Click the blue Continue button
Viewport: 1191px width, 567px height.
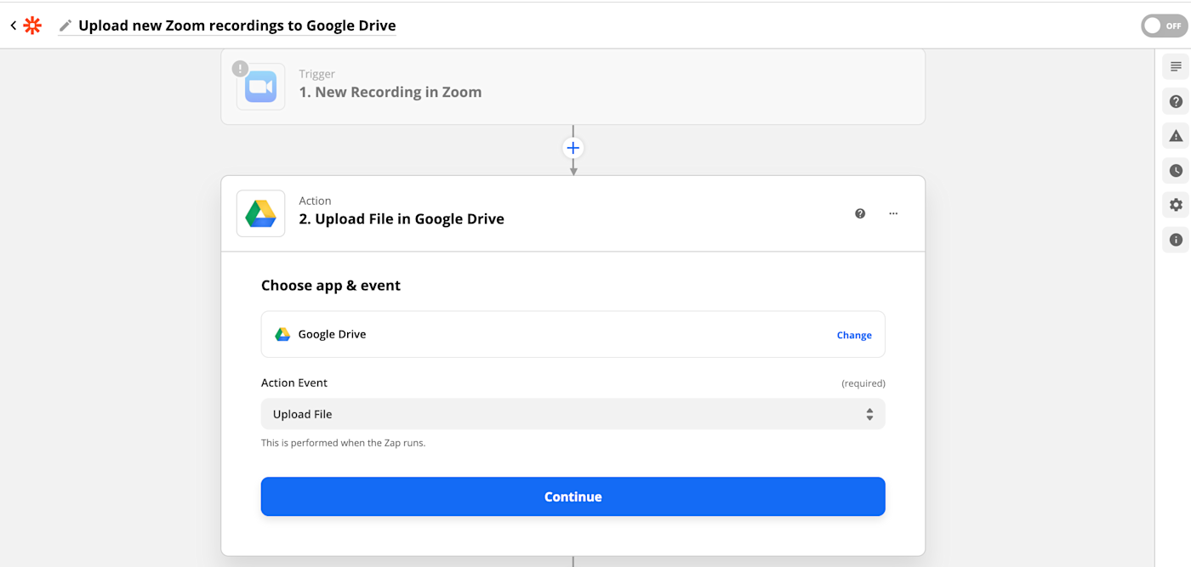[x=573, y=496]
